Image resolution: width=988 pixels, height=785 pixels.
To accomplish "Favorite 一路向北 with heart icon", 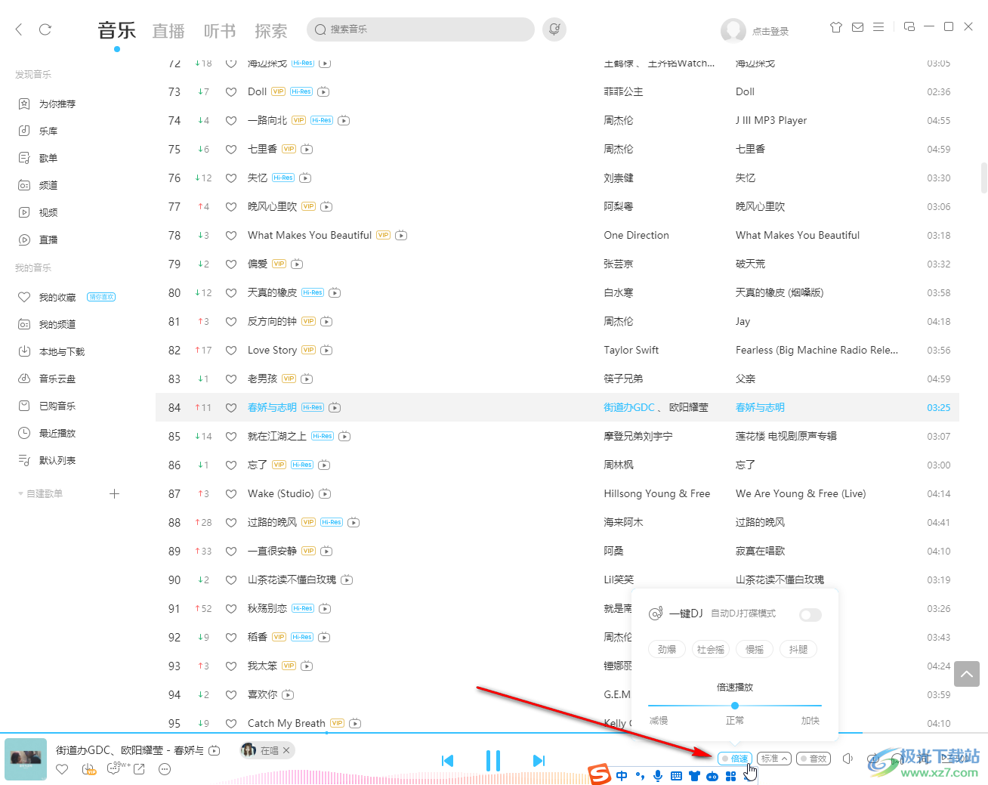I will [231, 121].
